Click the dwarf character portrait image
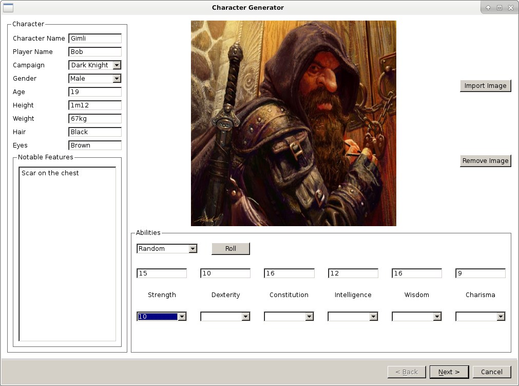 coord(294,123)
